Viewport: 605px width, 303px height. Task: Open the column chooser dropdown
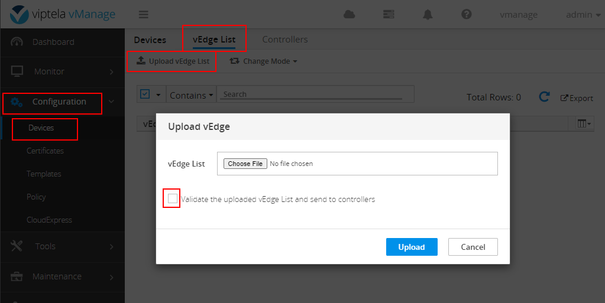point(584,123)
